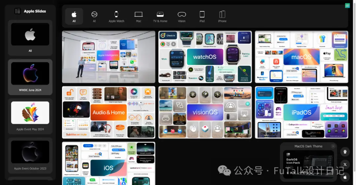
Task: Open the macOS bento slide
Action: [302, 57]
